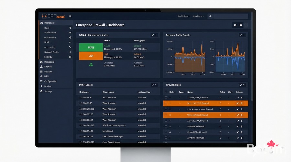Click the icon beside Notifications in sidebar
Screen dimensions: 291x162
click(70, 32)
